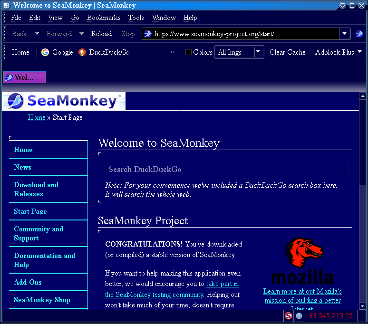Open the Tools menu
Screen dimensions: 368x324
(x=136, y=18)
